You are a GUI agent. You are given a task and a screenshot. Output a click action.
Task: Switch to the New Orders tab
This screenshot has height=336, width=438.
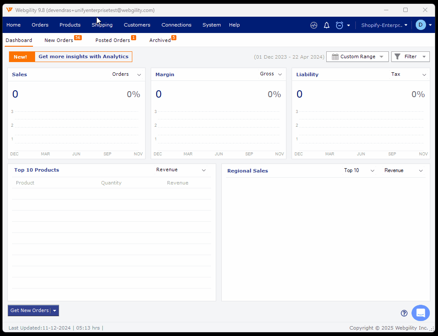pos(59,40)
